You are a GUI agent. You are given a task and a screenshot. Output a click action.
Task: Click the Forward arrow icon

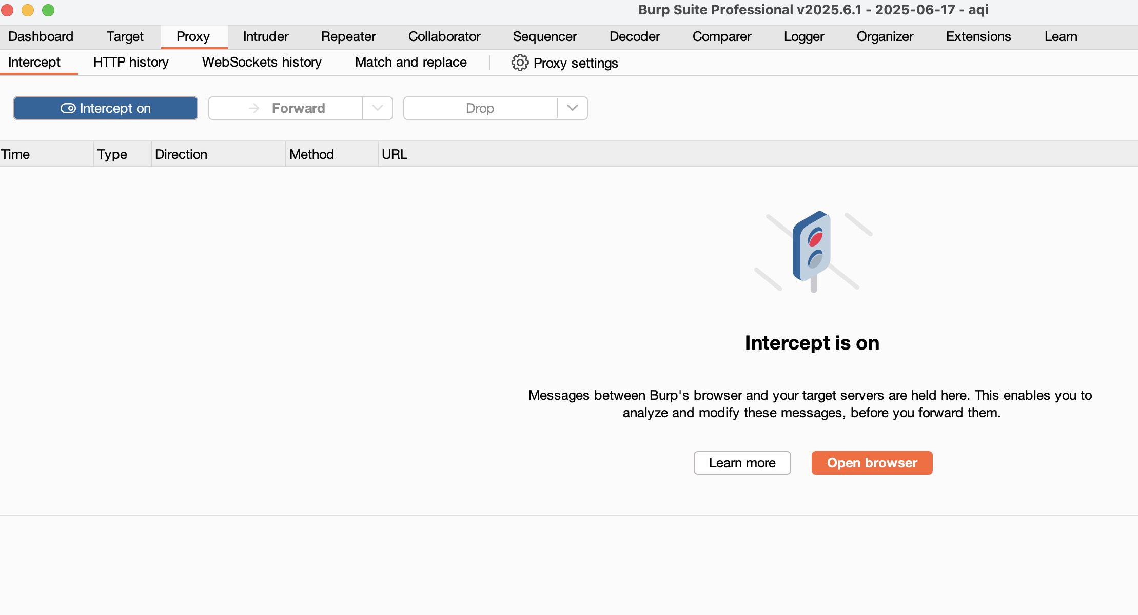point(253,108)
